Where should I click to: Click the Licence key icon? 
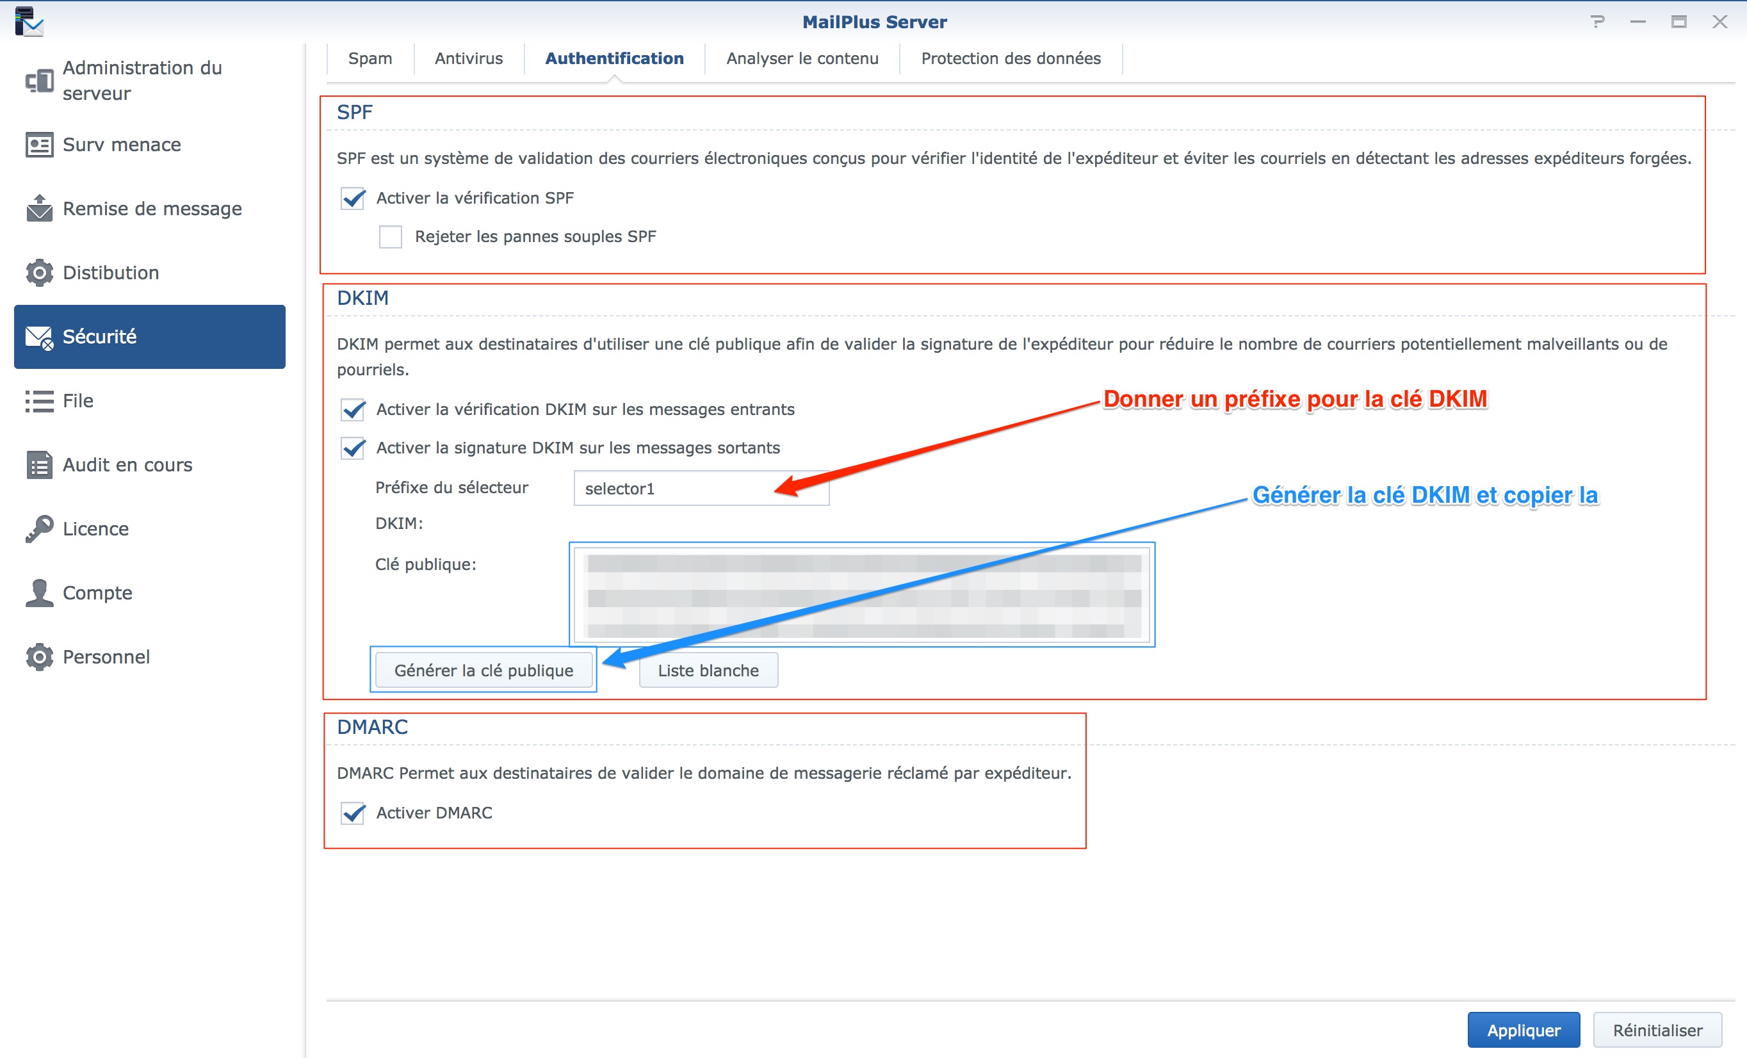pos(40,529)
